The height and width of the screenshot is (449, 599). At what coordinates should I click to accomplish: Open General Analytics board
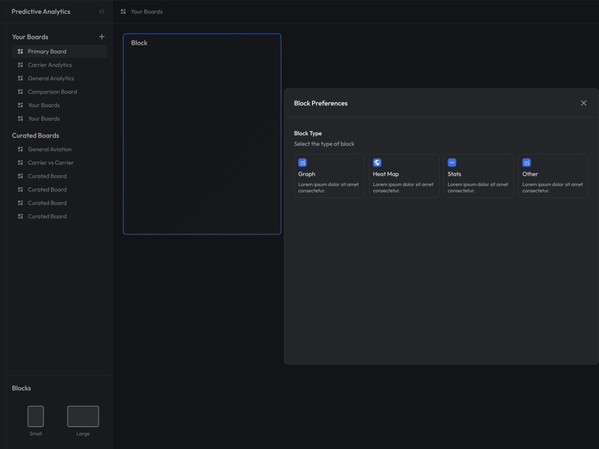pos(59,78)
